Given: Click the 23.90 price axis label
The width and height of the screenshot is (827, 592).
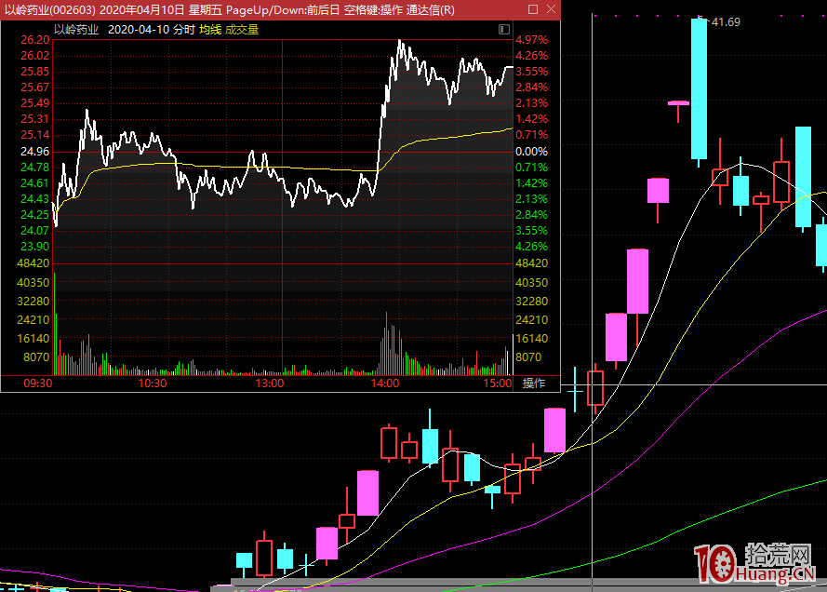Looking at the screenshot, I should pos(35,247).
